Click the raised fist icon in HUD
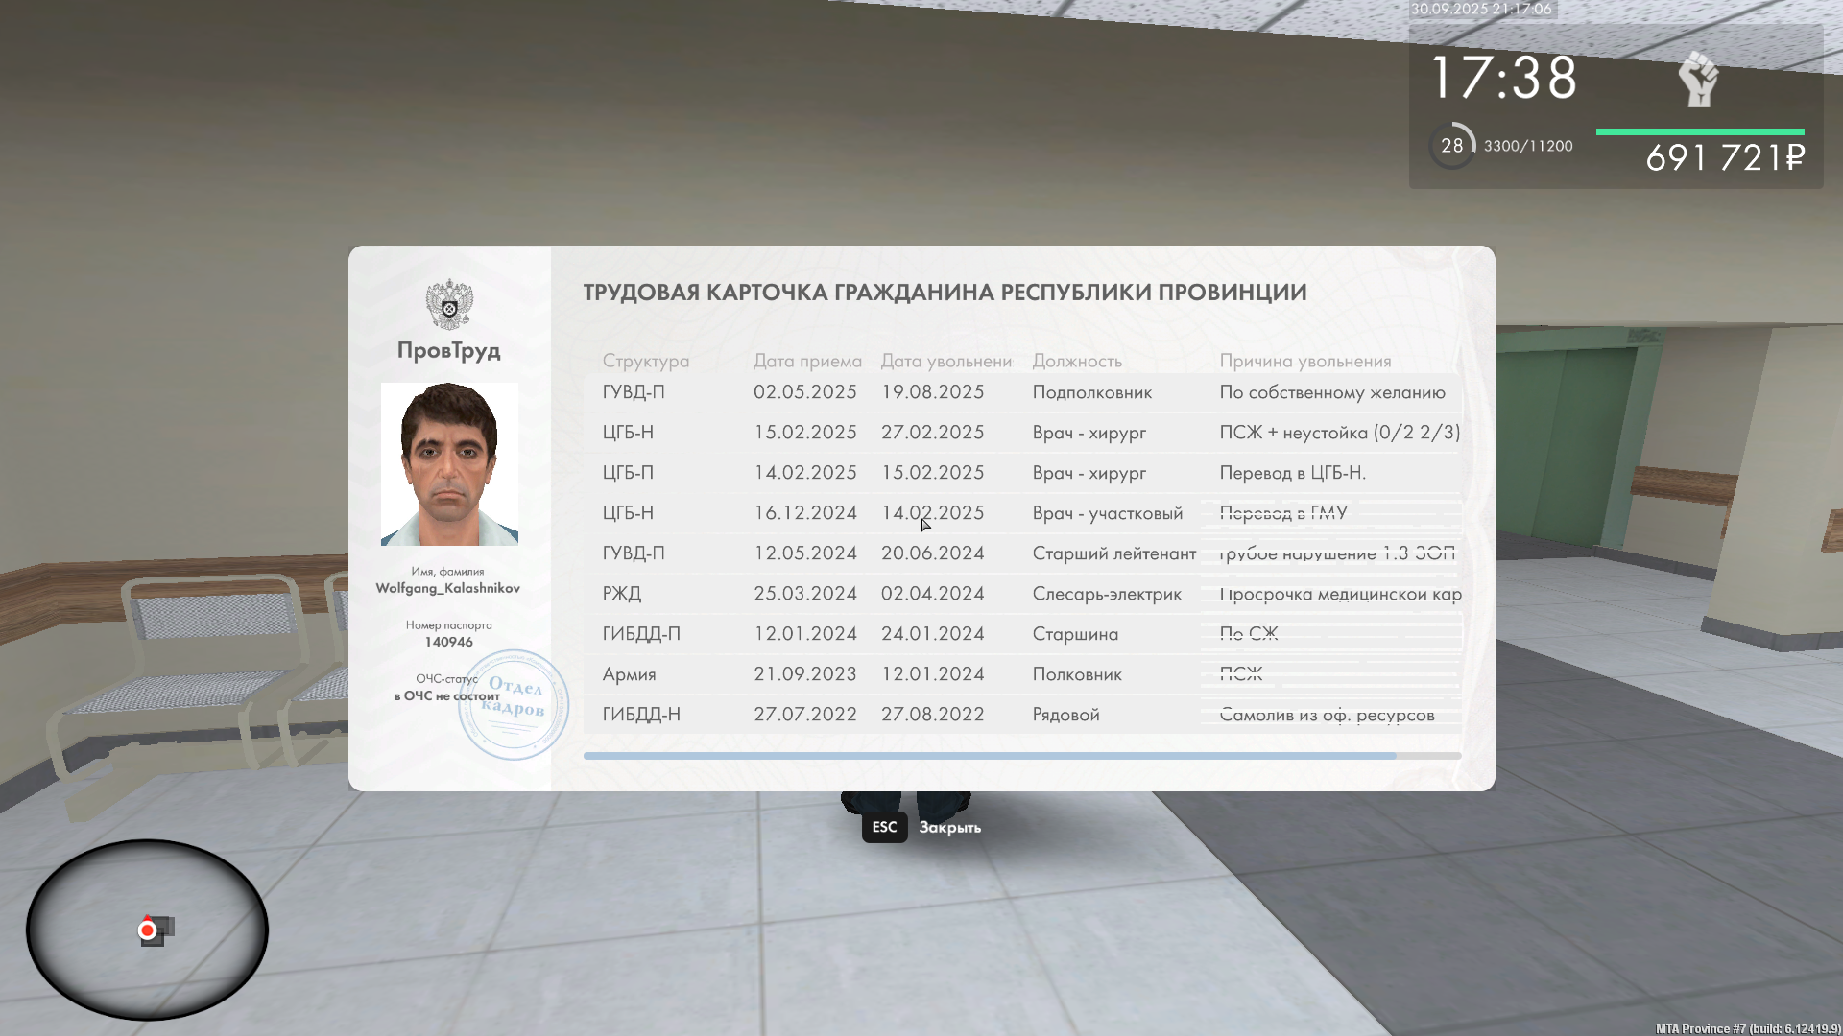This screenshot has height=1036, width=1843. (1698, 79)
